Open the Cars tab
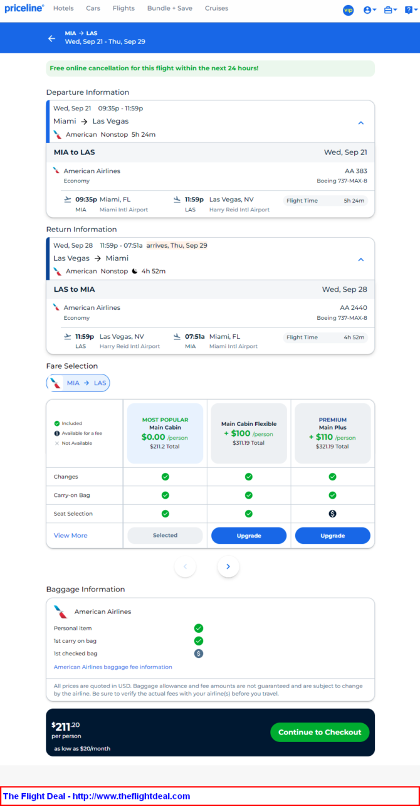 point(93,8)
